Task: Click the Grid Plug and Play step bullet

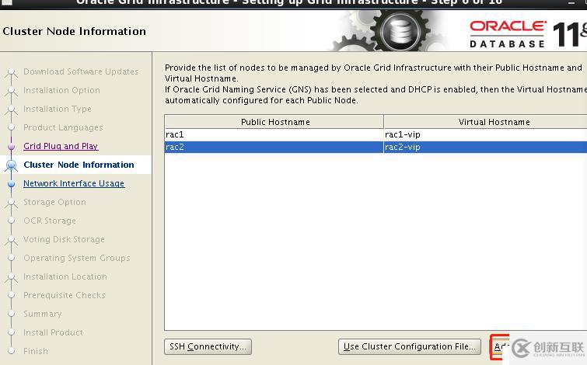Action: (11, 146)
